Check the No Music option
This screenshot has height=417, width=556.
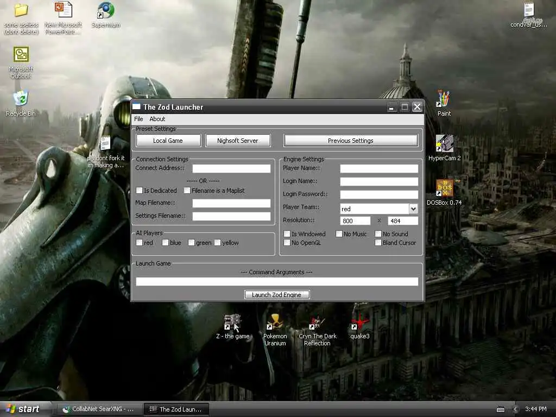(339, 233)
